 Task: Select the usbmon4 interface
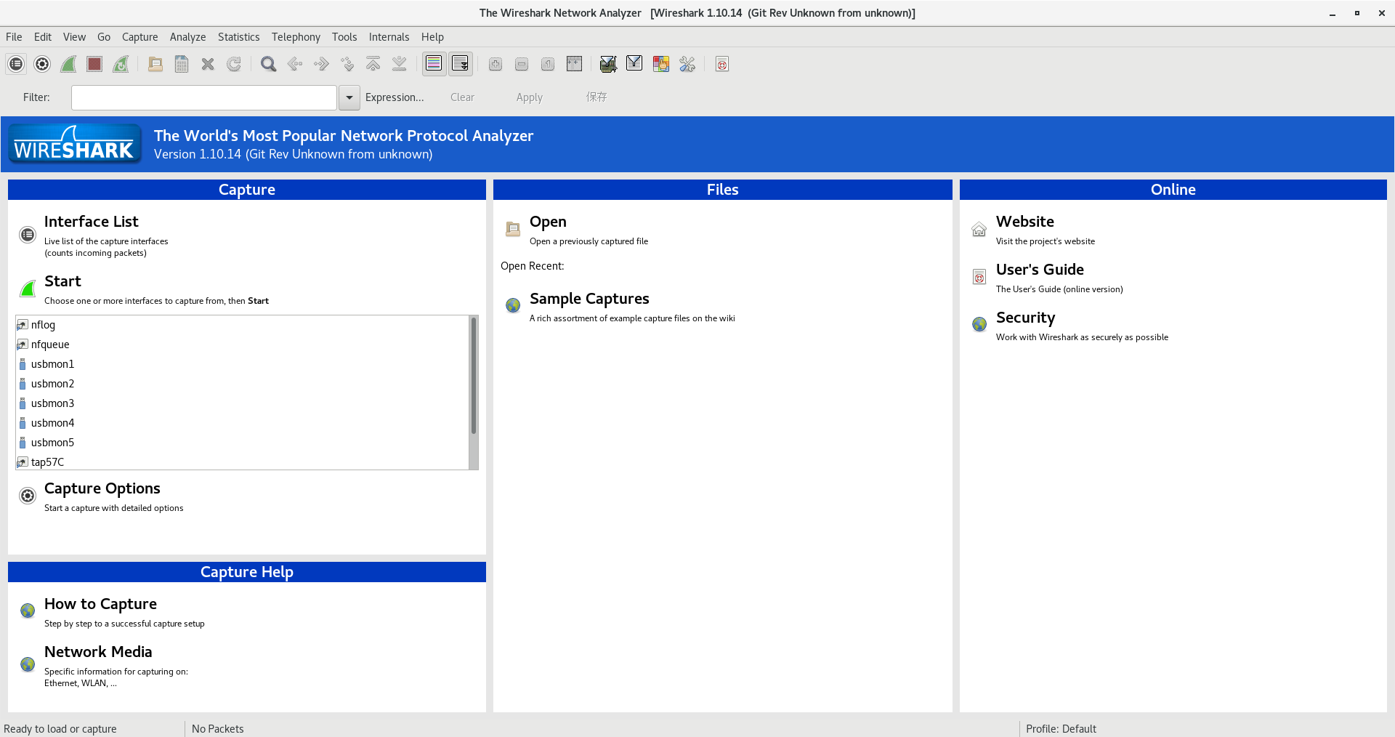[243, 423]
